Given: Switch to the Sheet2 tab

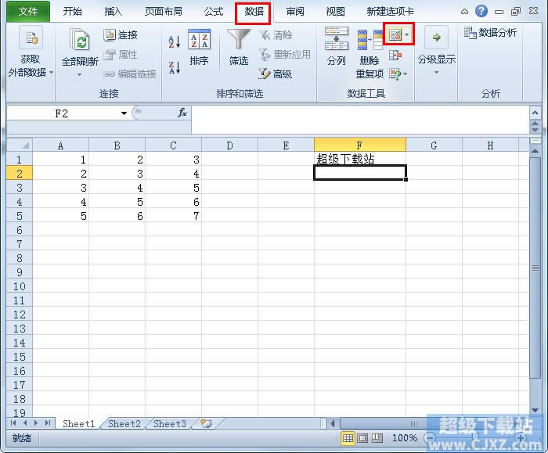Looking at the screenshot, I should 124,424.
